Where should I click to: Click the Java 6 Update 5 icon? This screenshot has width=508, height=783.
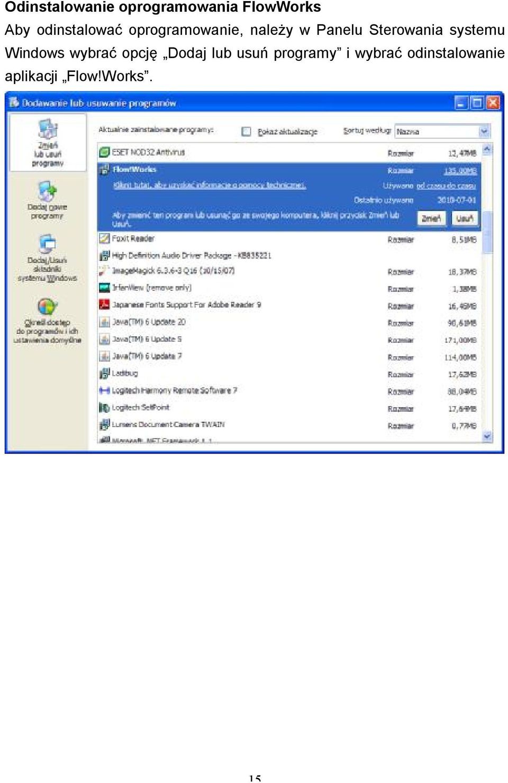pos(104,339)
